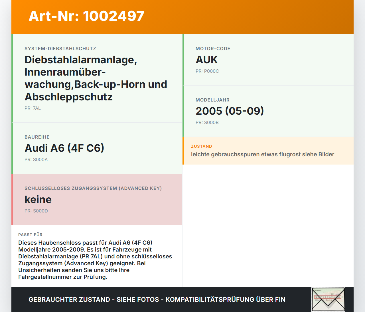
Task: Click the ZUSTAND label
Action: [x=202, y=146]
